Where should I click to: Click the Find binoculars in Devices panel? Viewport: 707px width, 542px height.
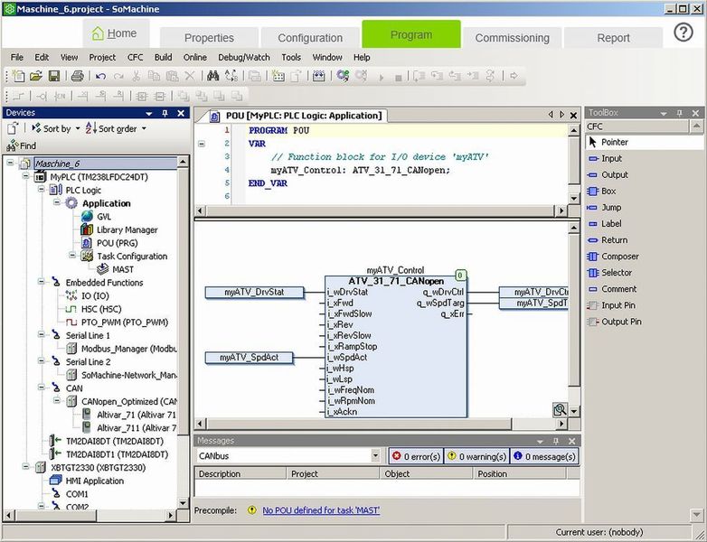coord(21,145)
